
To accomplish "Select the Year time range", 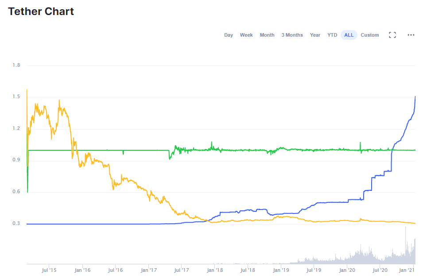I will coord(315,35).
